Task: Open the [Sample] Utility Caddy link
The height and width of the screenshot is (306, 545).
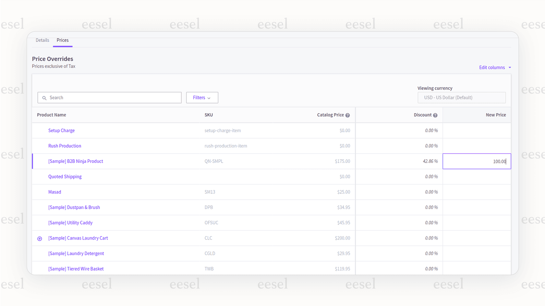Action: tap(70, 222)
